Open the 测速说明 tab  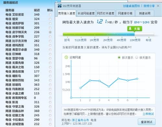145,13
